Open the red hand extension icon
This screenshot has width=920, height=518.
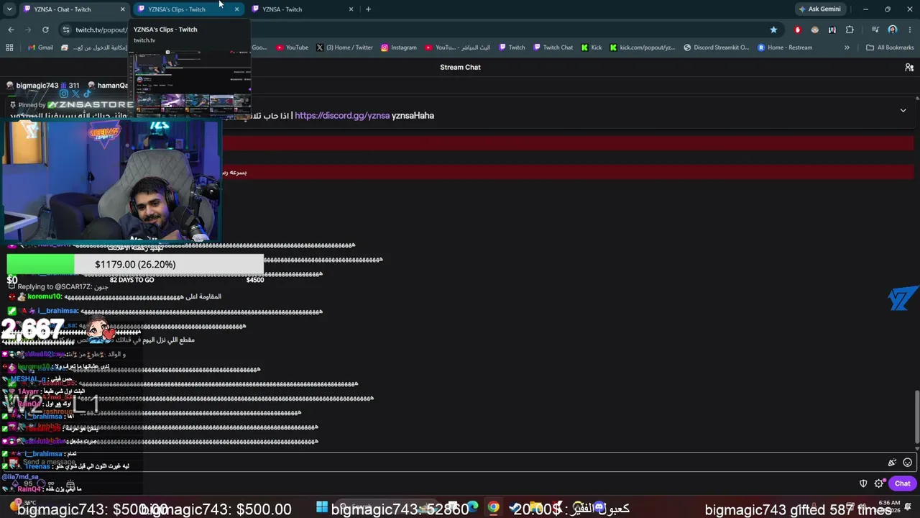tap(797, 29)
